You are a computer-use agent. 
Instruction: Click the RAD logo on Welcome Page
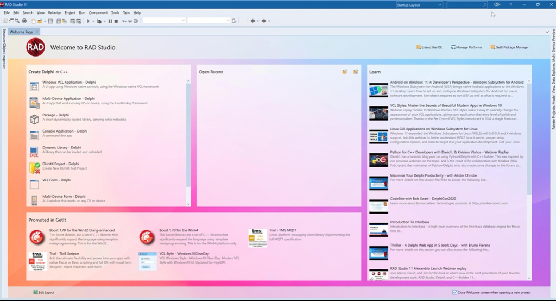pyautogui.click(x=35, y=47)
